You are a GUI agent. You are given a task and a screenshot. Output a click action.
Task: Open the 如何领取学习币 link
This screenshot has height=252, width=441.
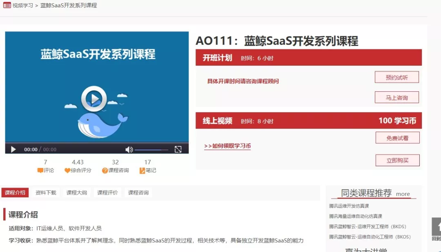(x=227, y=146)
